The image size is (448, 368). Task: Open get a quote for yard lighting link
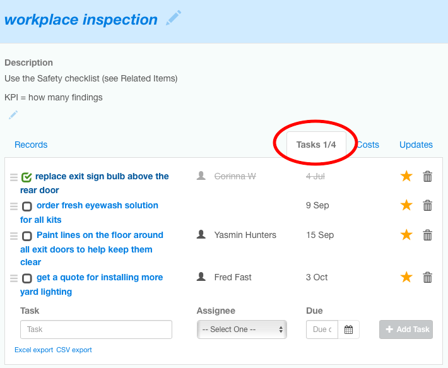[x=91, y=284]
